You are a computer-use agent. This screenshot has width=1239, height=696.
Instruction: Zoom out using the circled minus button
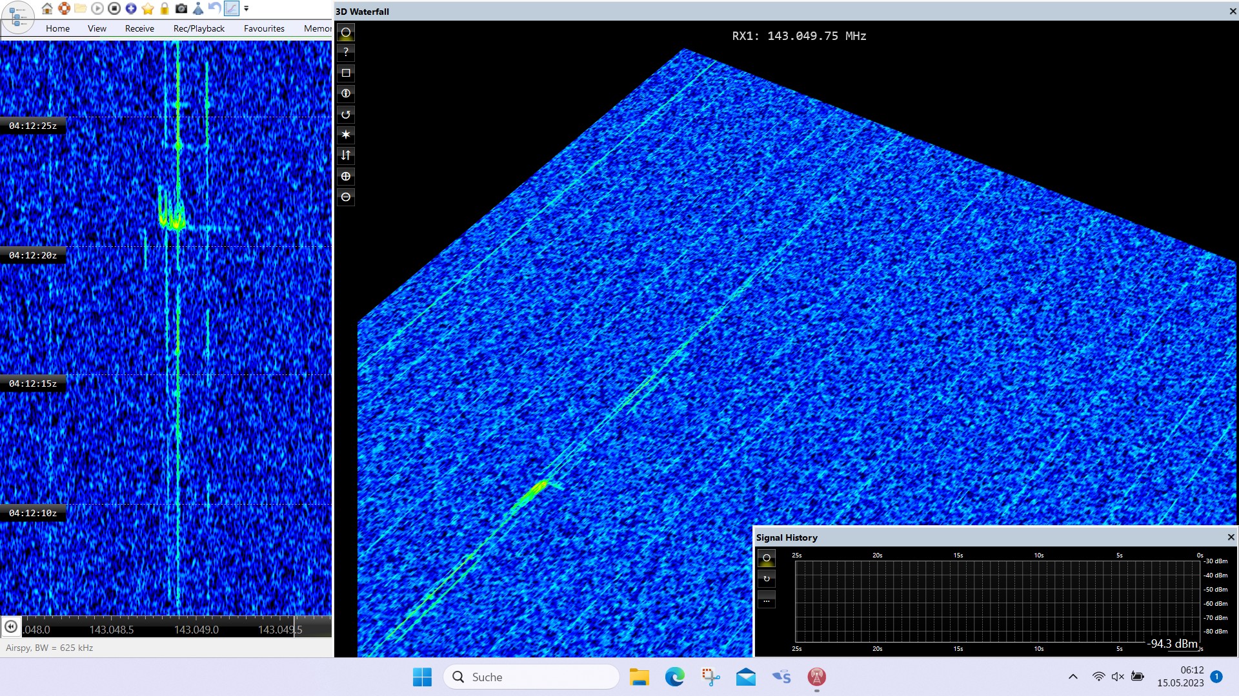coord(346,197)
